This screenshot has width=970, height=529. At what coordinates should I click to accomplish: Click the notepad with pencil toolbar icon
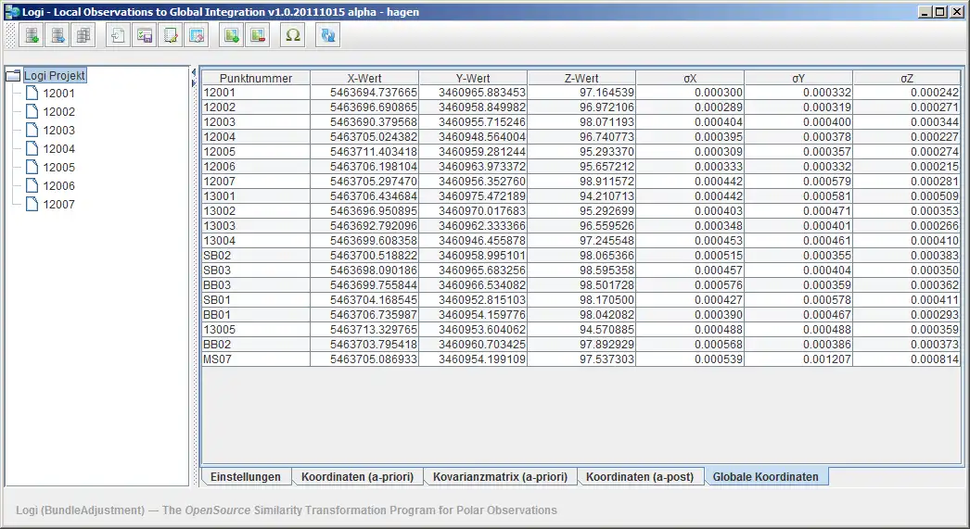coord(170,35)
